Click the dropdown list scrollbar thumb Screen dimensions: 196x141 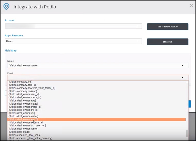(187, 133)
